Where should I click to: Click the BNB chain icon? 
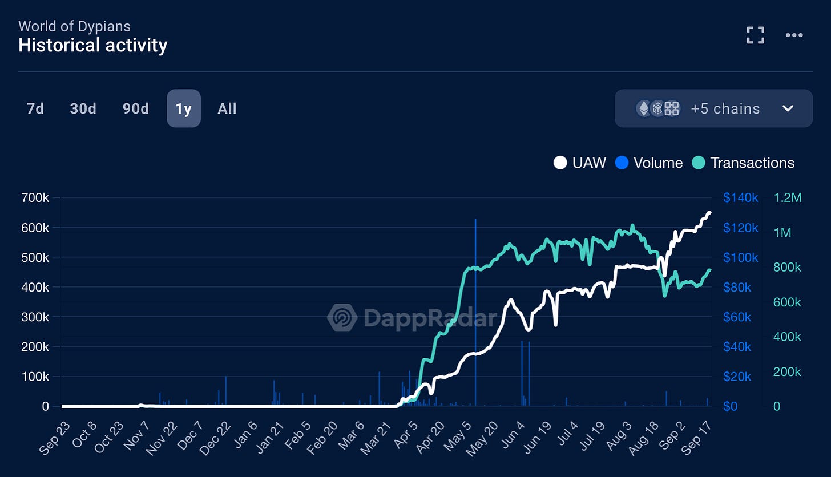coord(657,108)
